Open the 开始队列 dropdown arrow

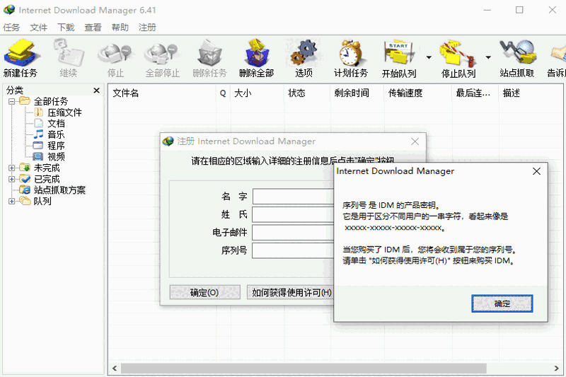[429, 57]
